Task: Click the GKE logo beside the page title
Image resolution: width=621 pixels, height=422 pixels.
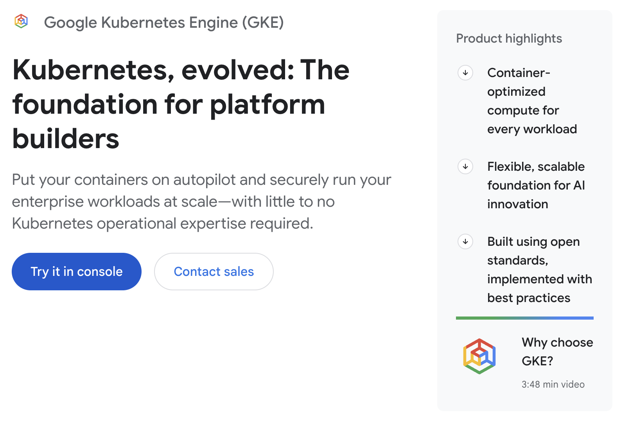Action: [x=21, y=21]
